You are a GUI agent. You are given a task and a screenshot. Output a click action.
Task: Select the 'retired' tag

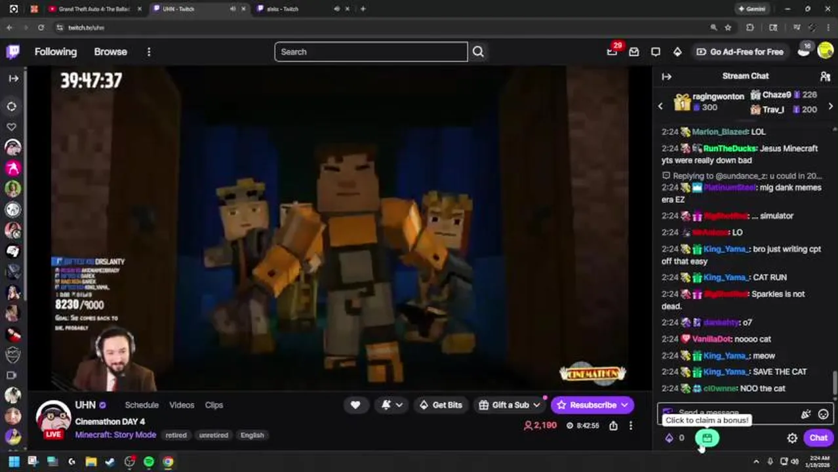point(176,435)
